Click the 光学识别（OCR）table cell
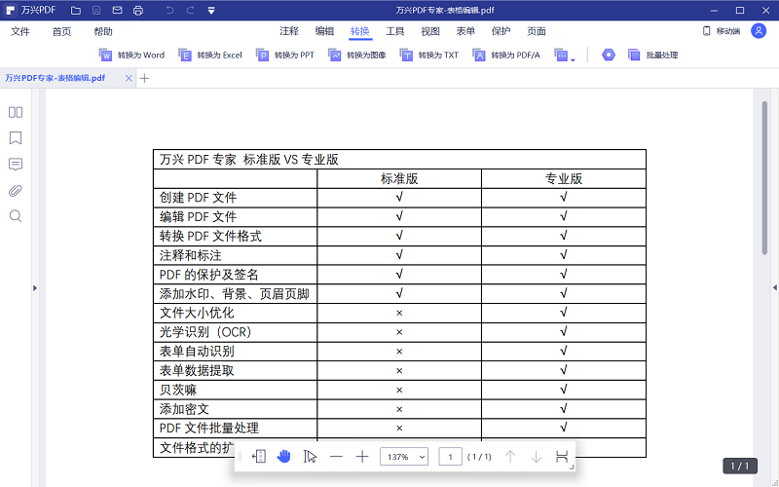This screenshot has width=779, height=487. (235, 332)
